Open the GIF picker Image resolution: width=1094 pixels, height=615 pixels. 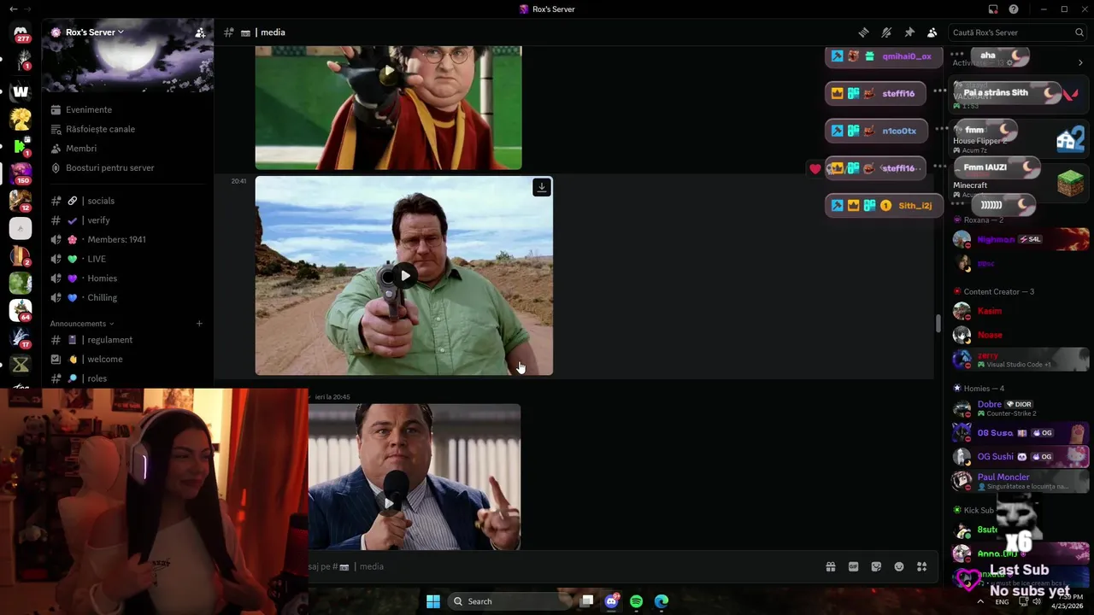(x=853, y=566)
